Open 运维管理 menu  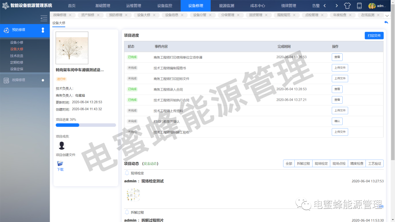pyautogui.click(x=134, y=5)
